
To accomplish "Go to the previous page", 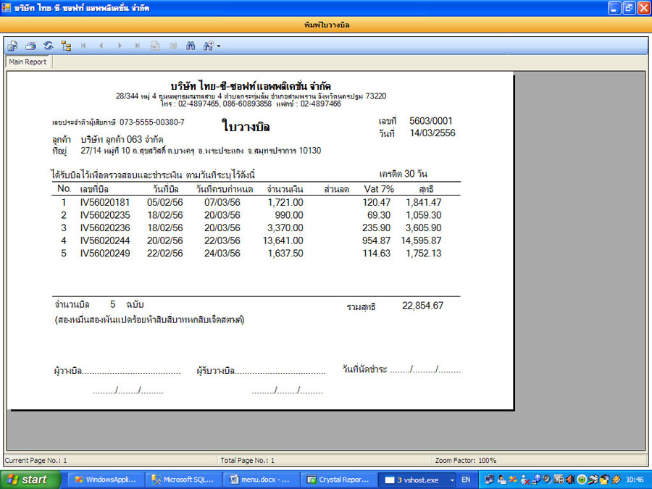I will click(101, 46).
